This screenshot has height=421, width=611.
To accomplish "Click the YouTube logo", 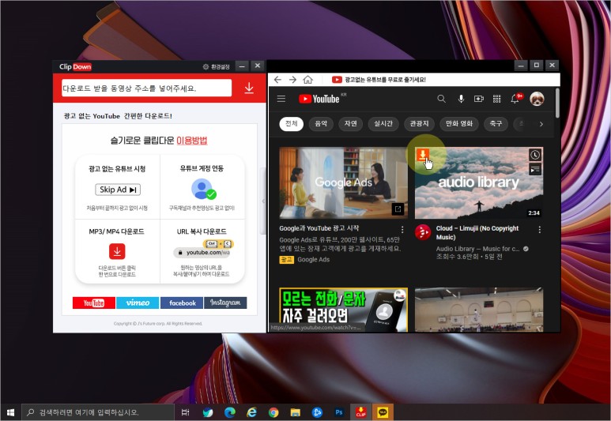I will [319, 99].
